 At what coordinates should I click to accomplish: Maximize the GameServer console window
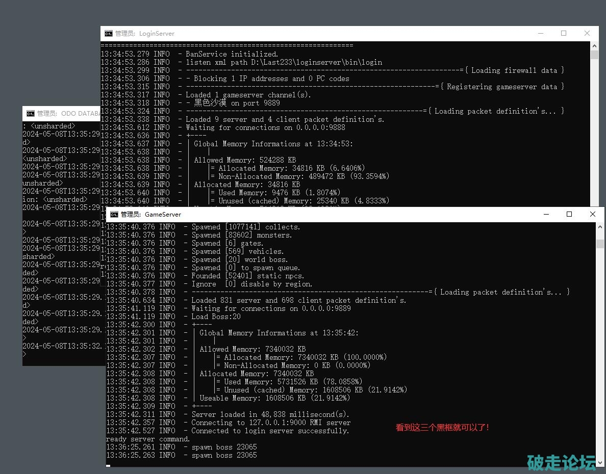(569, 215)
